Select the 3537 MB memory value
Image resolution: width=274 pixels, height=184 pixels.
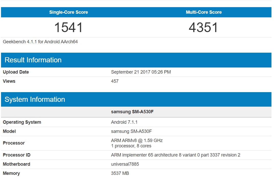pyautogui.click(x=120, y=173)
